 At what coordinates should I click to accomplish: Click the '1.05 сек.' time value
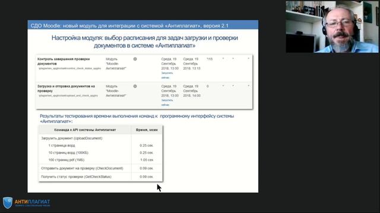click(x=147, y=160)
